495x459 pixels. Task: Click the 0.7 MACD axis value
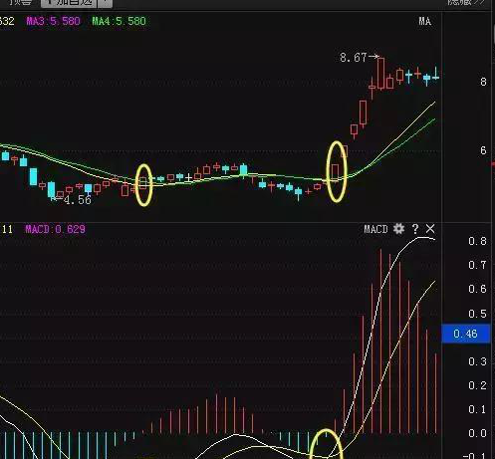(x=477, y=265)
